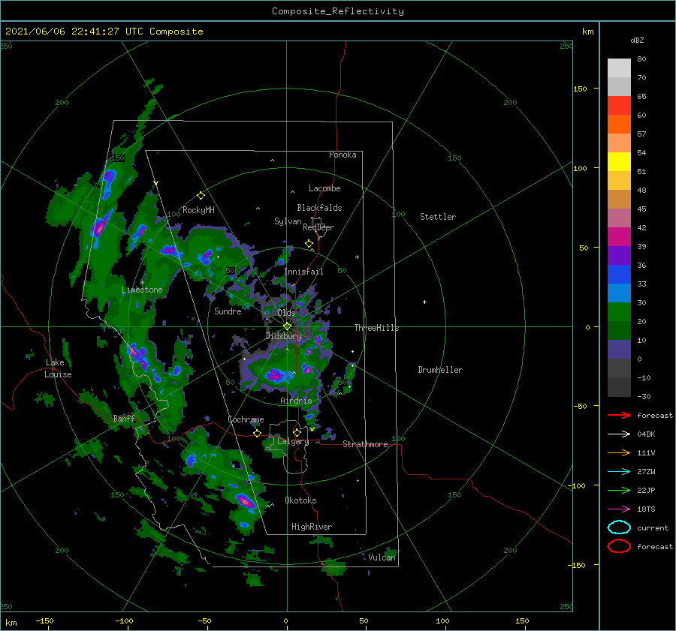Click the storm cell southwest of Airdrie

pos(275,375)
